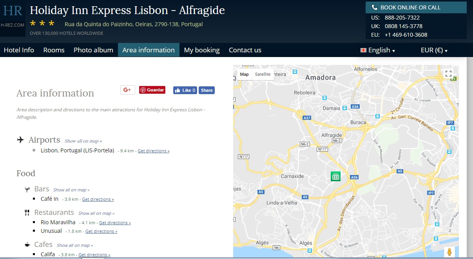Screen dimensions: 473x259
Task: Click the Google+ share button
Action: [127, 90]
